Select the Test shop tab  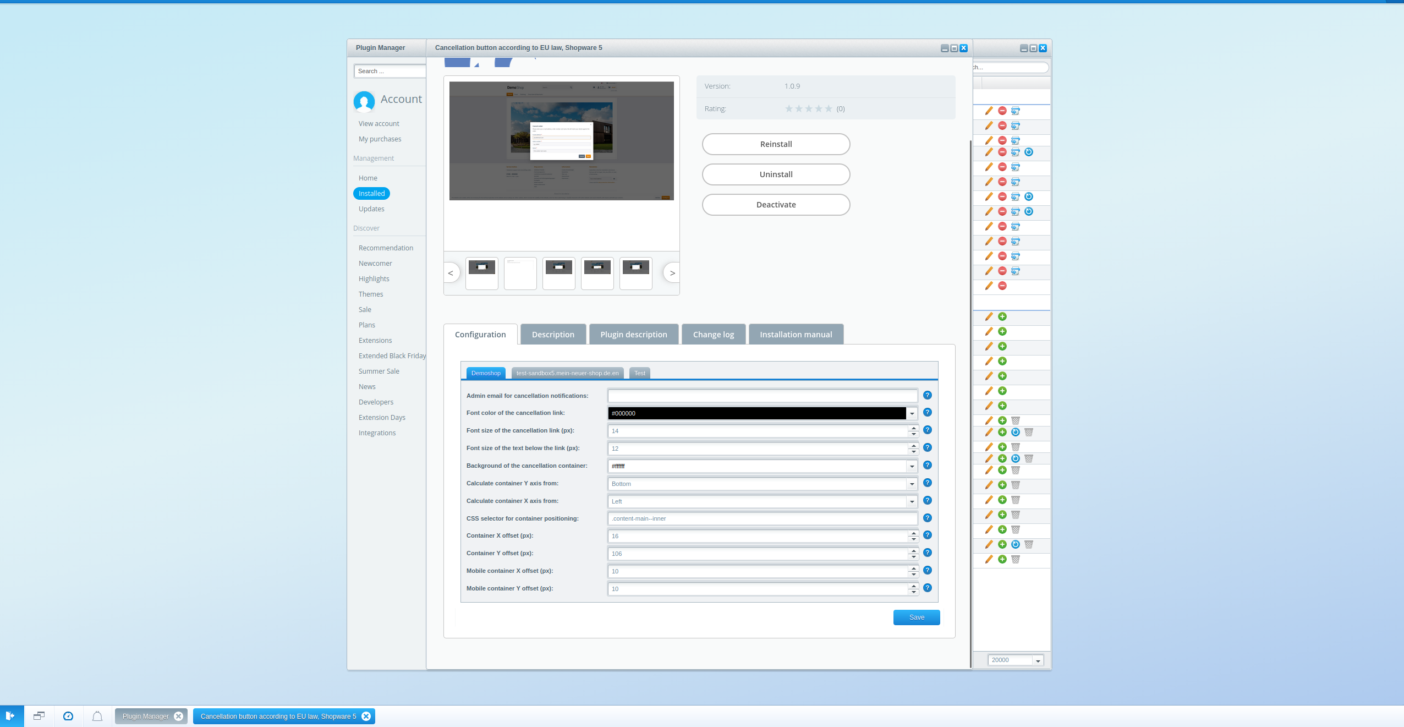[639, 373]
